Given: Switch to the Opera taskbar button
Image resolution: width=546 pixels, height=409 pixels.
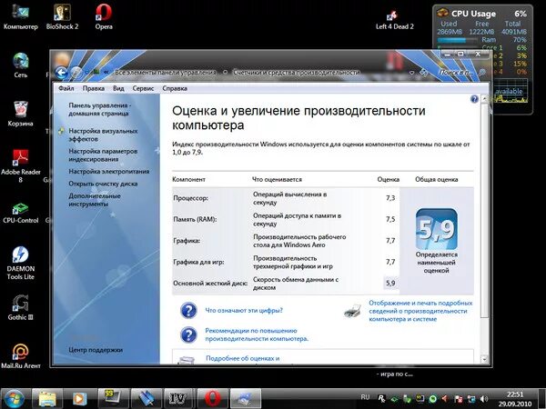Looking at the screenshot, I should (212, 399).
